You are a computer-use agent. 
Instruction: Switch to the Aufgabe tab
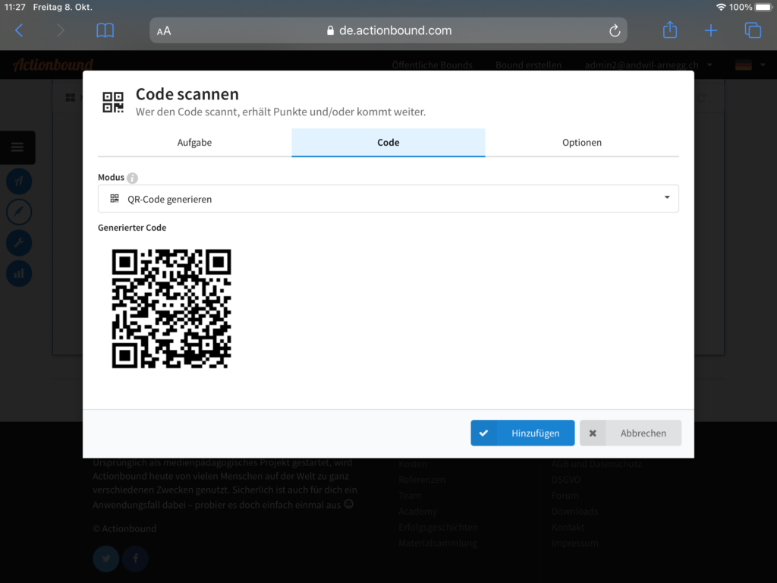194,143
